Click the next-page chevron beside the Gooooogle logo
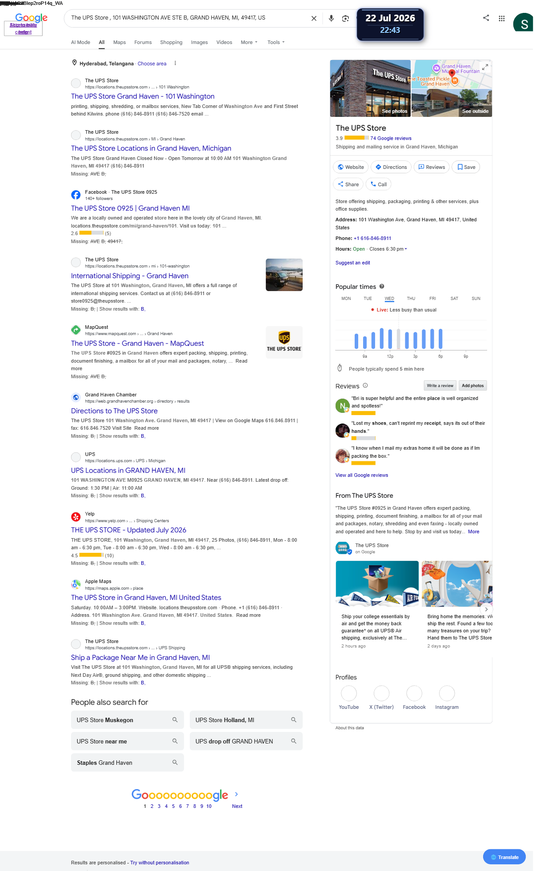The image size is (540, 871). [x=236, y=794]
